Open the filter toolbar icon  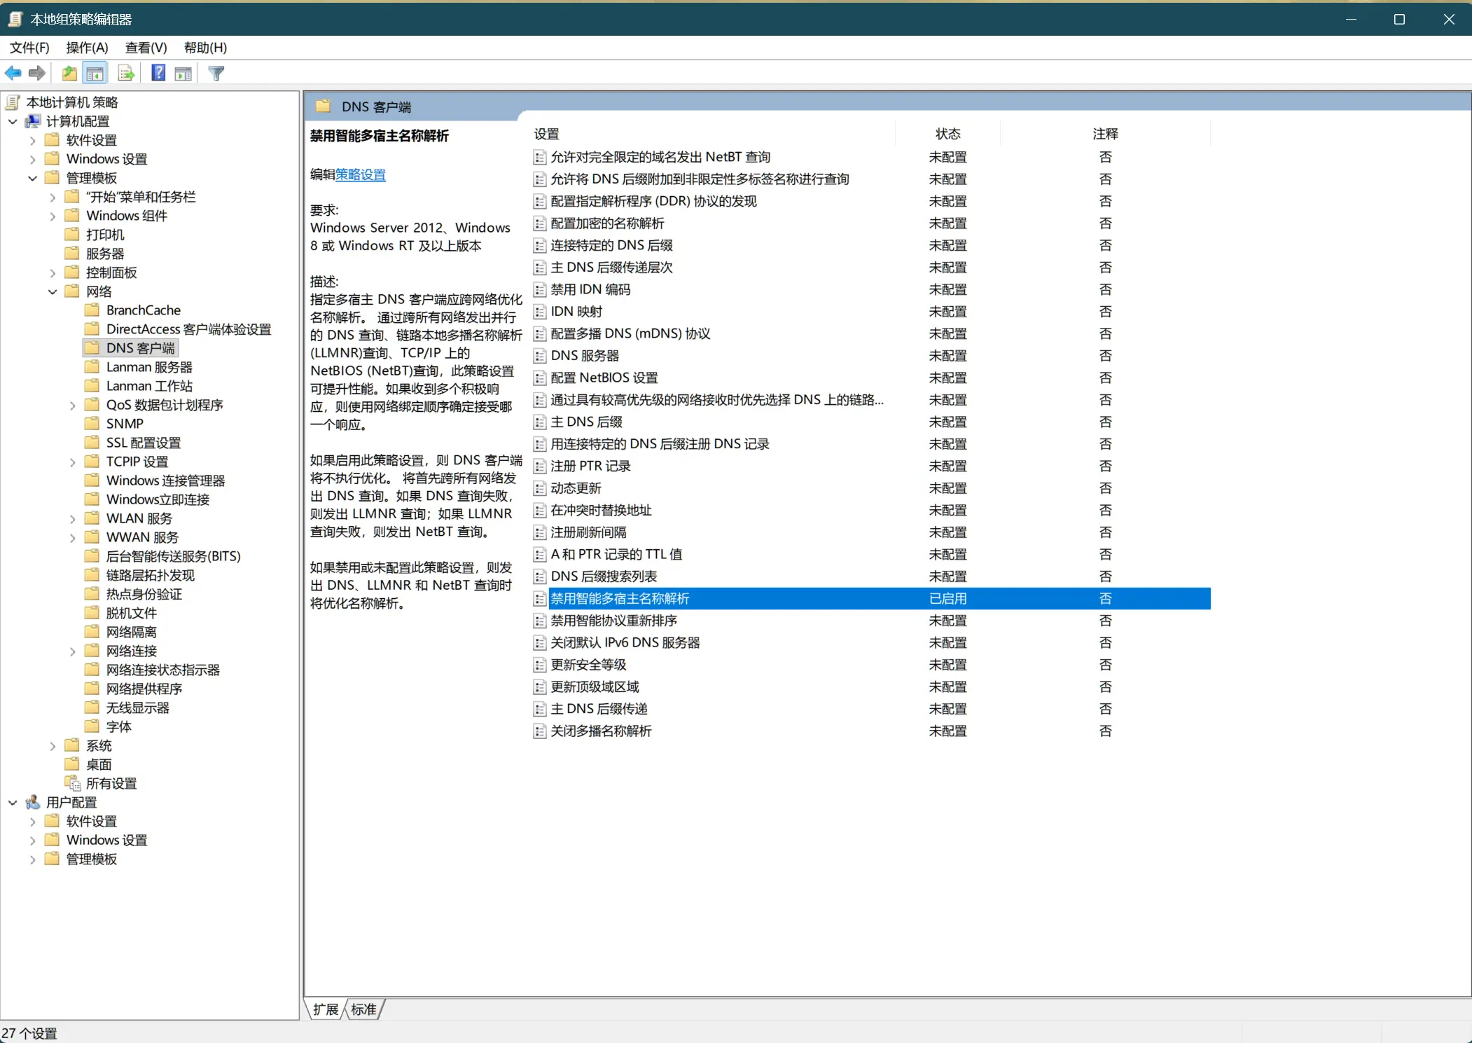tap(216, 73)
